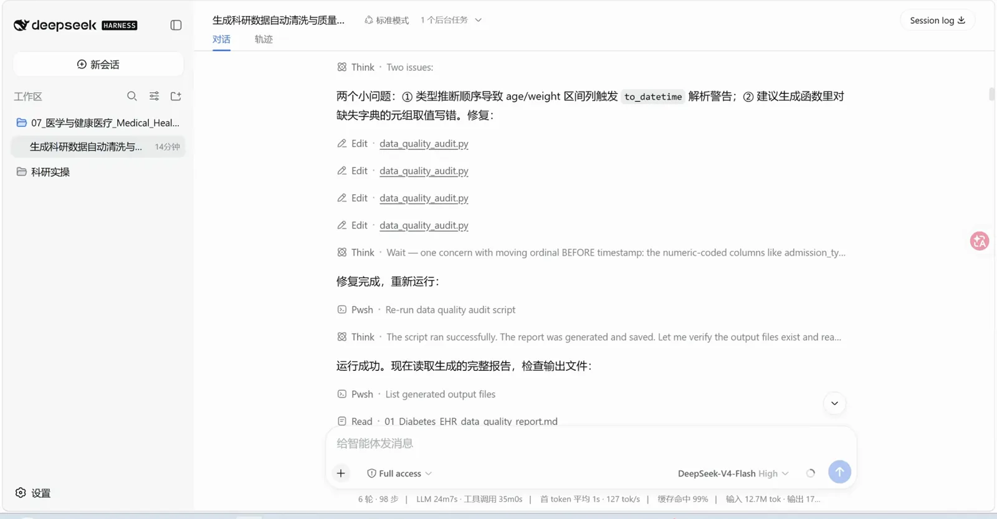
Task: Open the translate floating icon
Action: 980,241
